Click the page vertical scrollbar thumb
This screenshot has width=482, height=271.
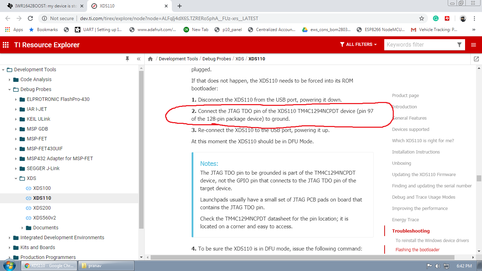click(x=479, y=178)
